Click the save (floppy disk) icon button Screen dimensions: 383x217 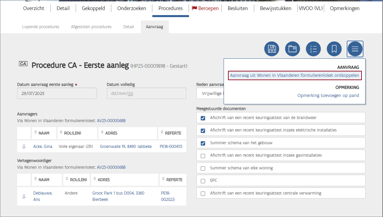pyautogui.click(x=272, y=49)
